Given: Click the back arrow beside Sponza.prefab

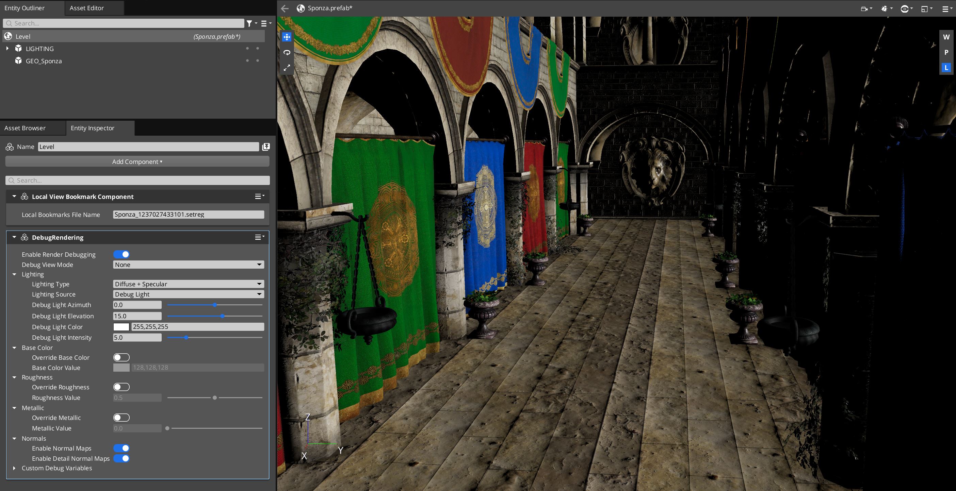Looking at the screenshot, I should tap(285, 8).
